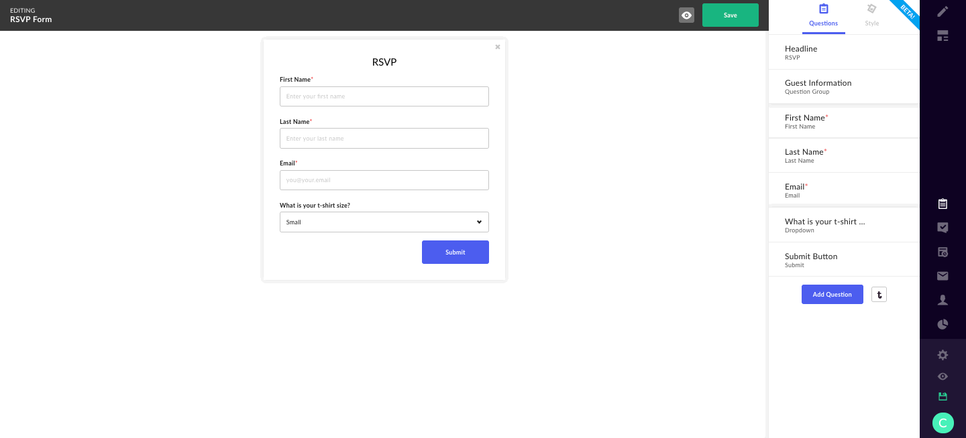Focus the First Name input field

[384, 96]
